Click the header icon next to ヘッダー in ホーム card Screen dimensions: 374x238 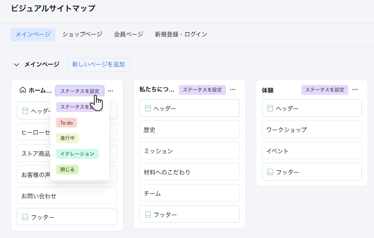25,111
